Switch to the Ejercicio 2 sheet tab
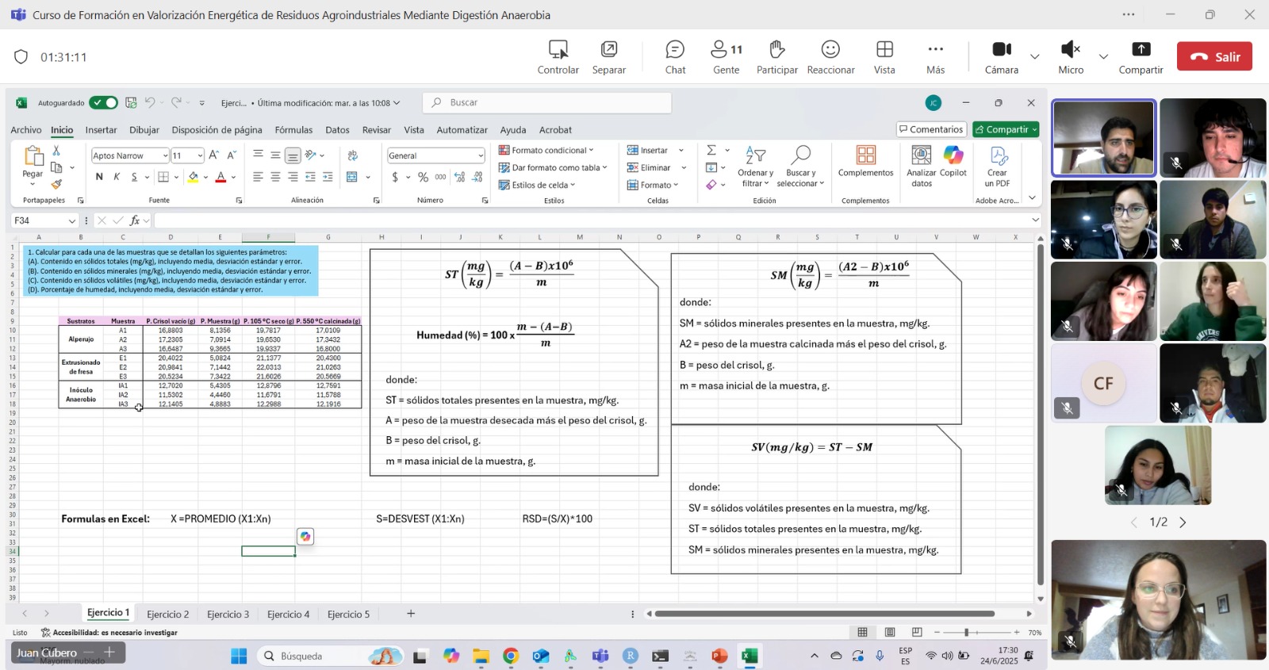Viewport: 1269px width, 670px height. tap(168, 614)
